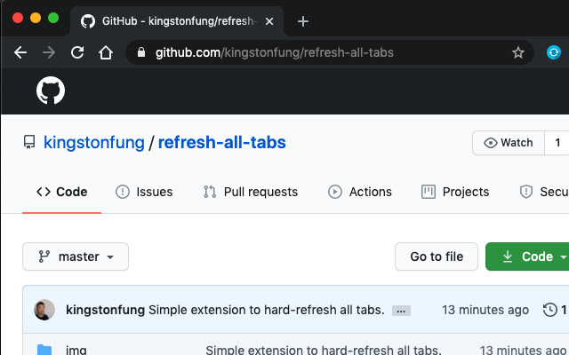The width and height of the screenshot is (569, 355).
Task: Click the address bar URL field
Action: 330,52
